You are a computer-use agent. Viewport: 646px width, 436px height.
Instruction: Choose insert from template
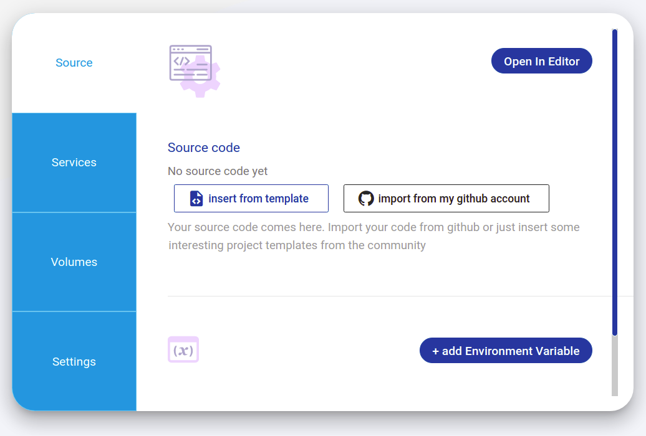point(251,198)
